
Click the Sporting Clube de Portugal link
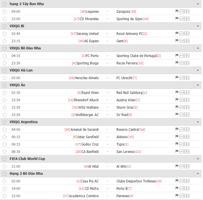(x=136, y=56)
